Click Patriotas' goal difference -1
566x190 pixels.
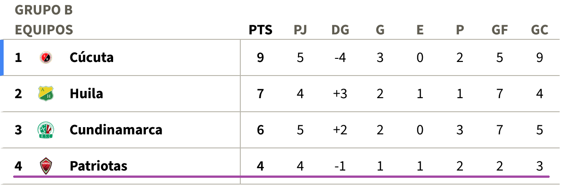tap(340, 166)
